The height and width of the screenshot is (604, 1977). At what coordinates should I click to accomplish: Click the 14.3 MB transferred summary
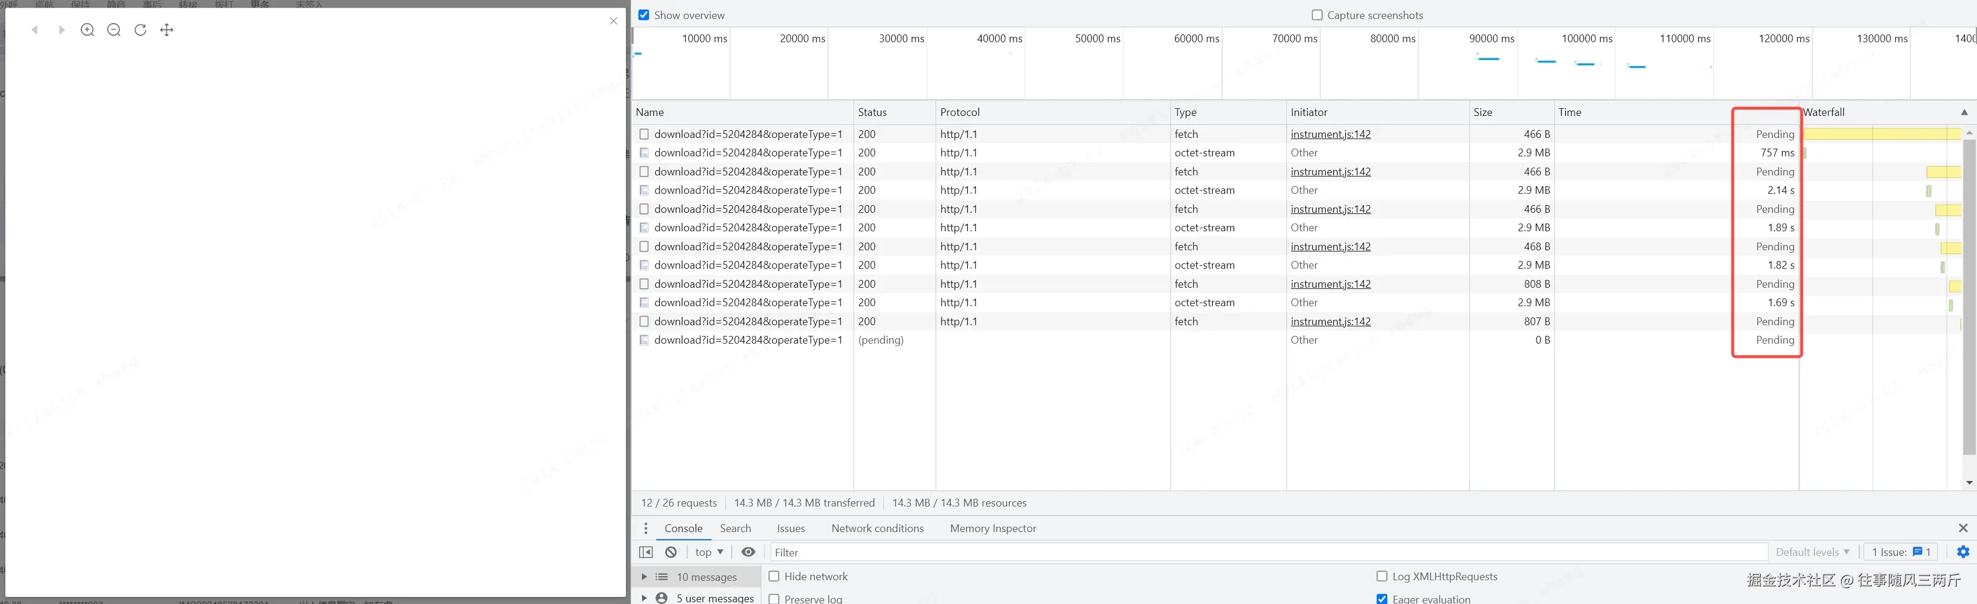804,503
